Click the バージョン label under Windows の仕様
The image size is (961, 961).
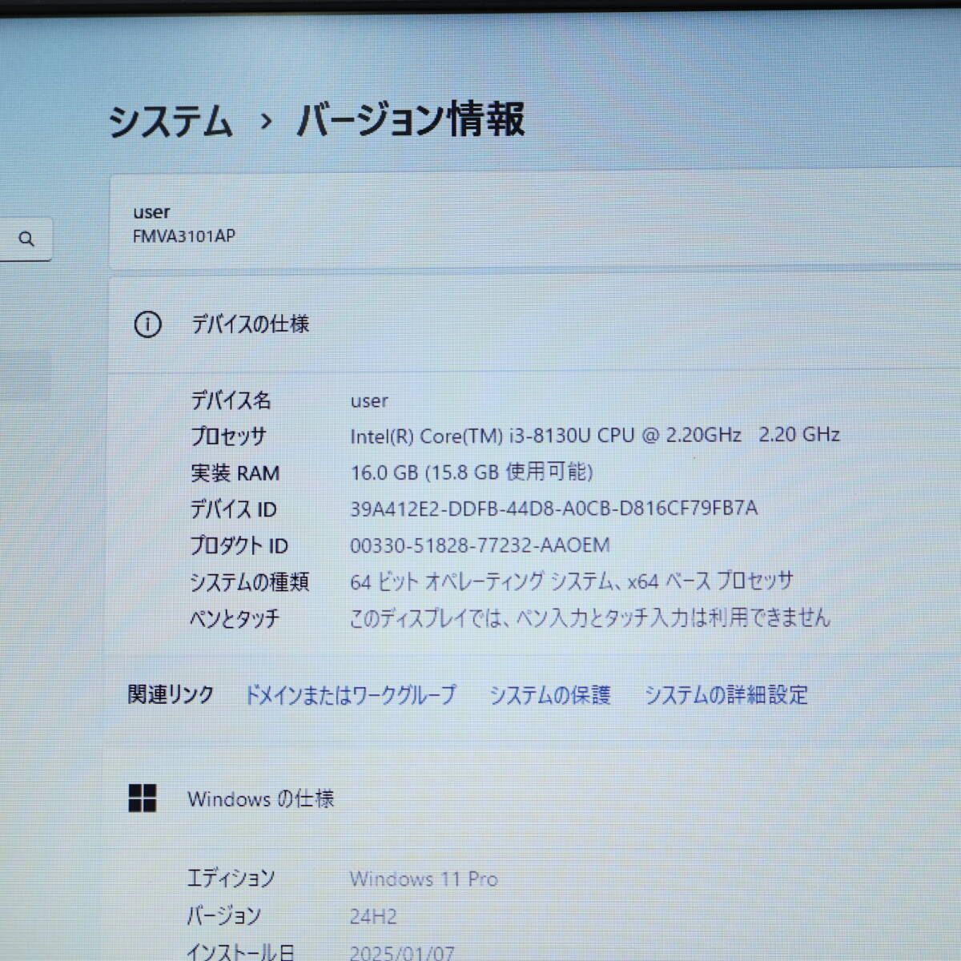(224, 915)
